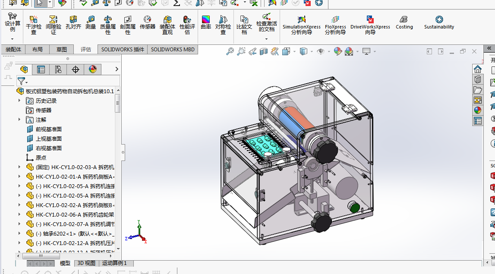Screen dimensions: 495x274
Task: Open File Explorer task pane tab
Action: pos(478,90)
